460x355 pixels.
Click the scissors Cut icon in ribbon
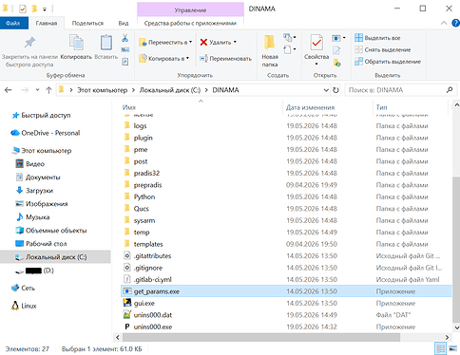125,38
